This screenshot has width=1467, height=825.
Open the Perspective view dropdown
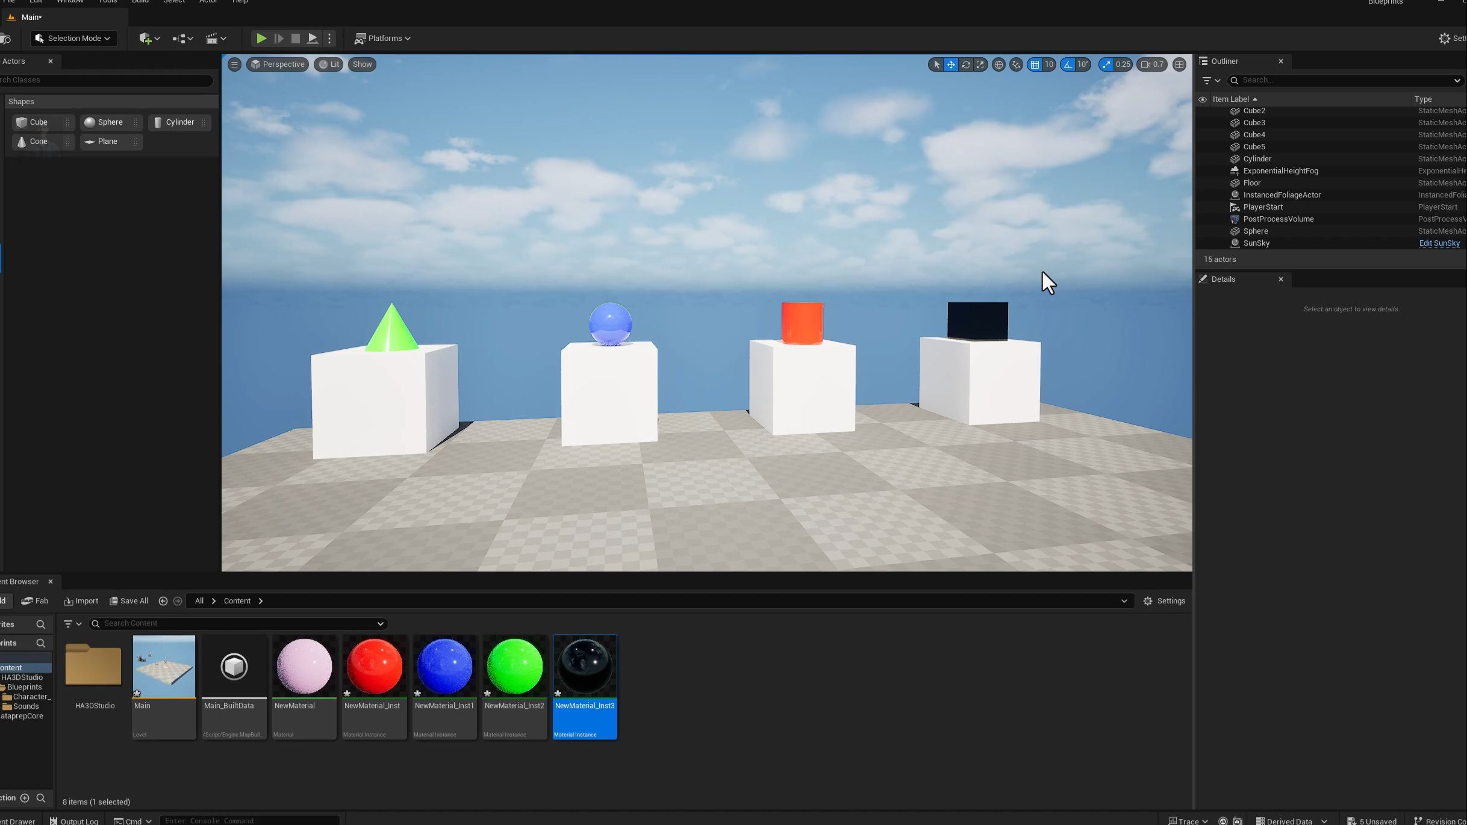tap(278, 64)
